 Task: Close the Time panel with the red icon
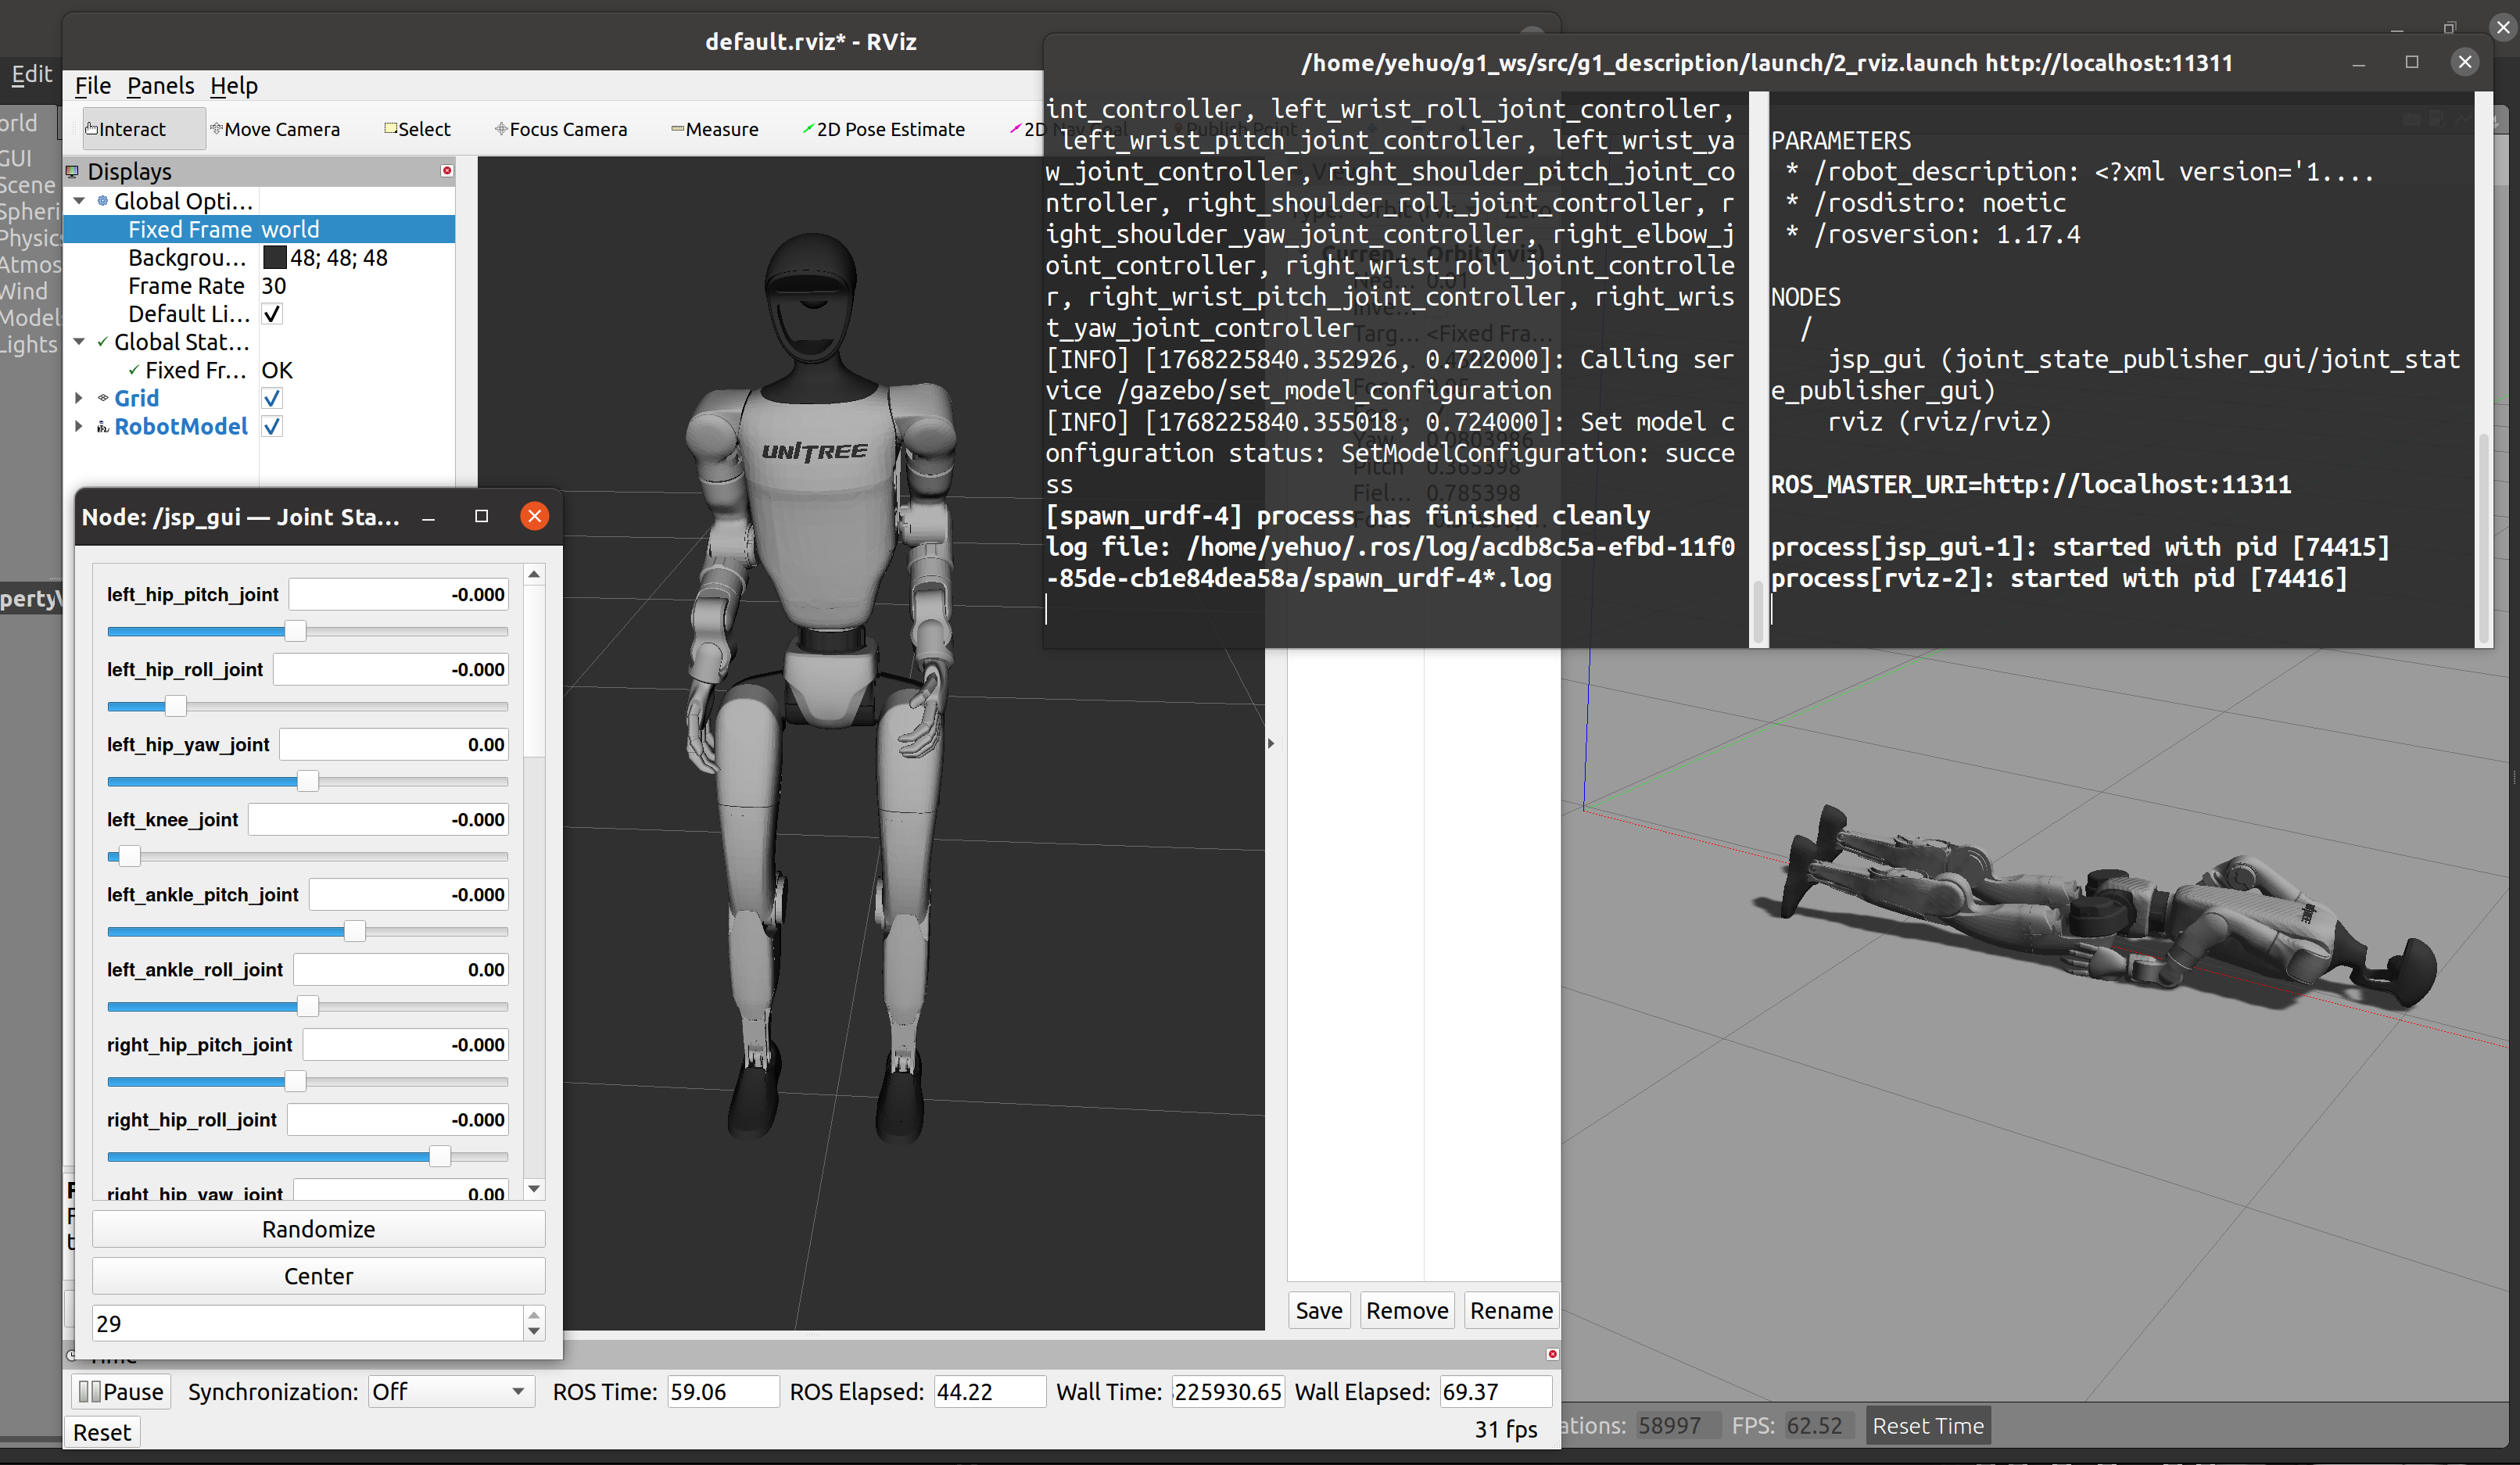coord(1552,1354)
